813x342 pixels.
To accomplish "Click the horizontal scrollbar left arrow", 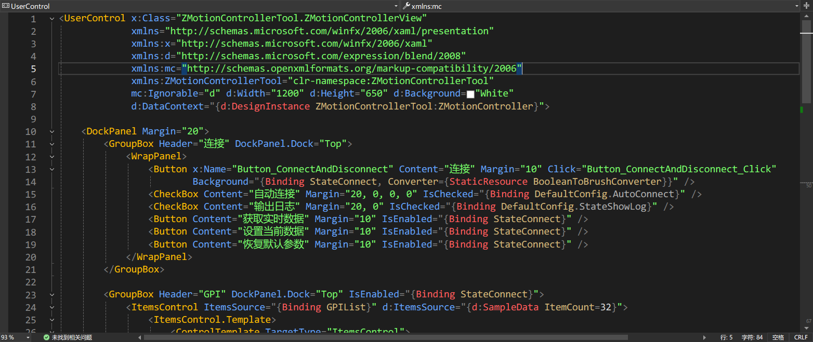I will [x=140, y=337].
